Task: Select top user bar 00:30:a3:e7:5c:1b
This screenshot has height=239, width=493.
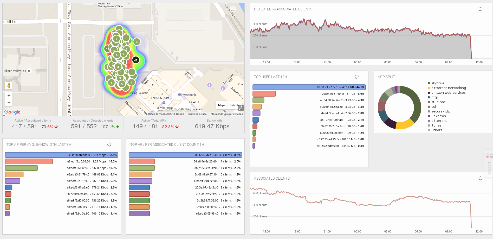Action: [x=309, y=87]
